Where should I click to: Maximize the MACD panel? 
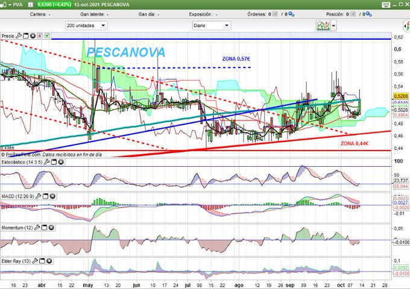coord(45,196)
